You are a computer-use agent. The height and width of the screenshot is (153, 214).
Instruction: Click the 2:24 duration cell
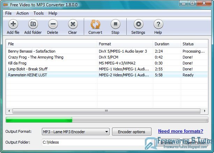coord(159,51)
